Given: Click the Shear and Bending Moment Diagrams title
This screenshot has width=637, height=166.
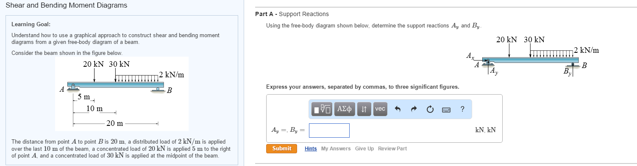Looking at the screenshot, I should [x=66, y=5].
